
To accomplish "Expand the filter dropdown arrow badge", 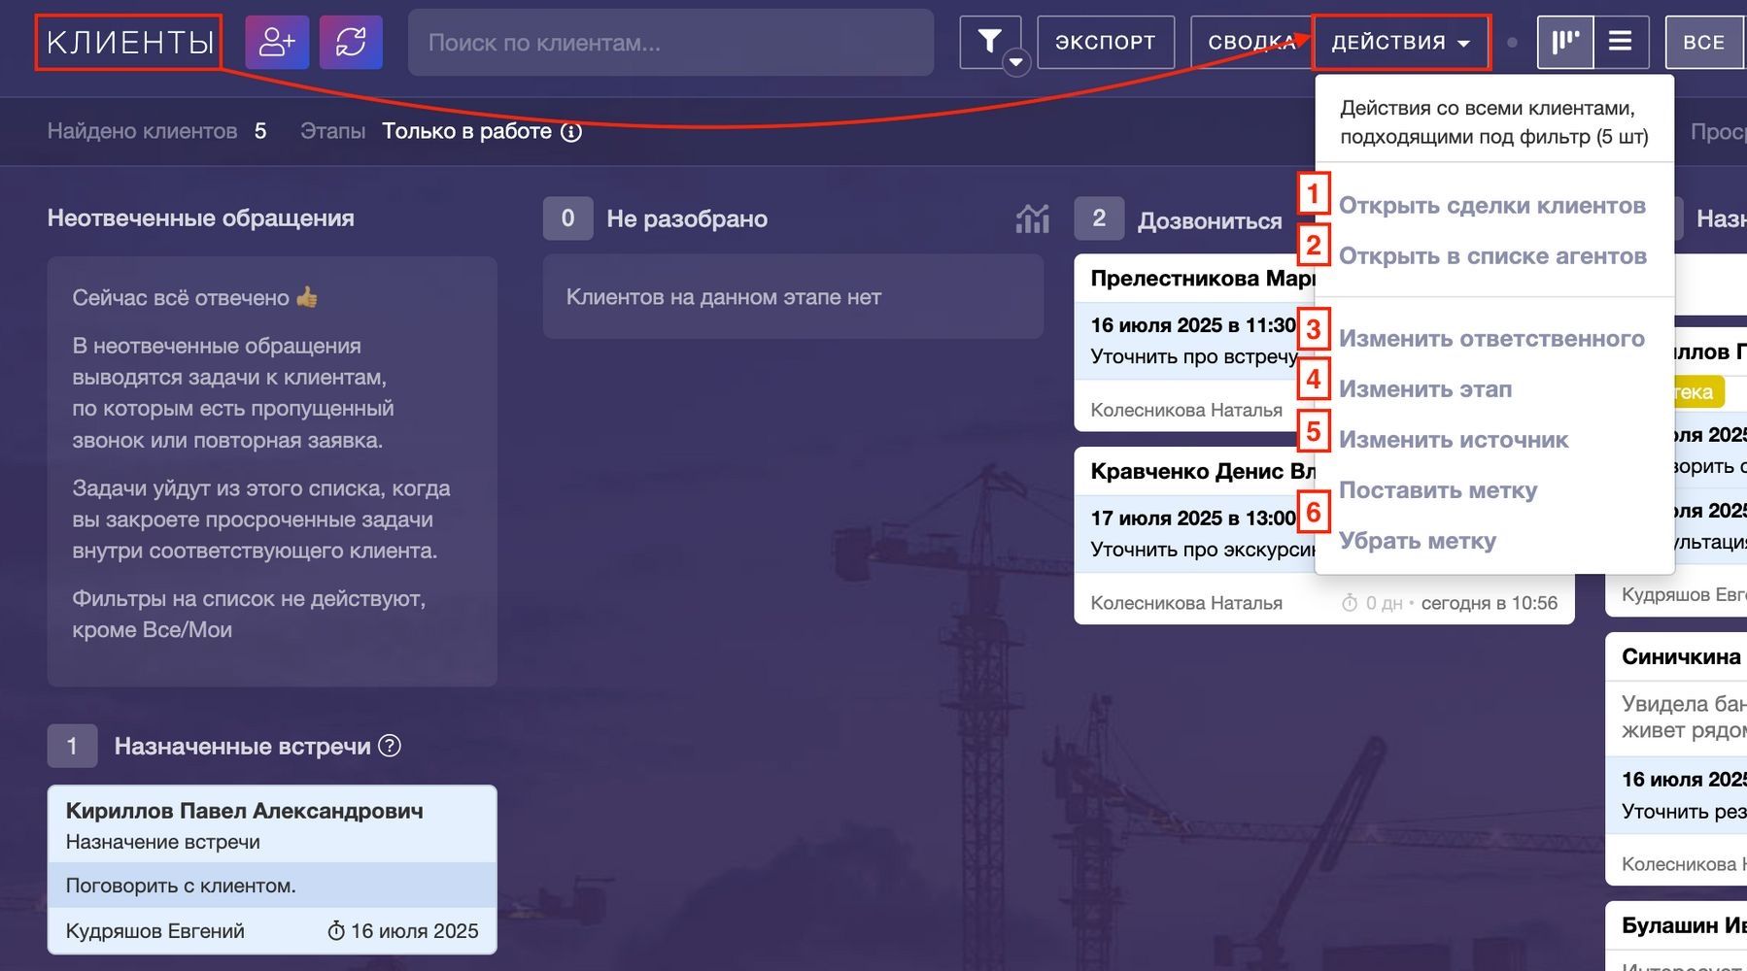I will pos(1016,62).
